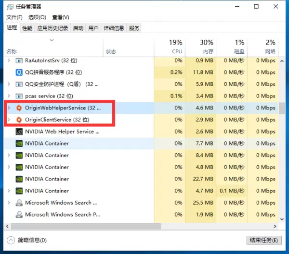Viewport: 289px width, 254px height.
Task: Click the Microsoft Windows Search P... icon
Action: (19, 215)
